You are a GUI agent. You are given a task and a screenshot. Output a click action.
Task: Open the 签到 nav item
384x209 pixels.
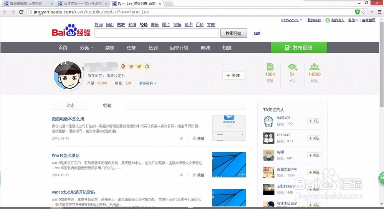pos(153,47)
